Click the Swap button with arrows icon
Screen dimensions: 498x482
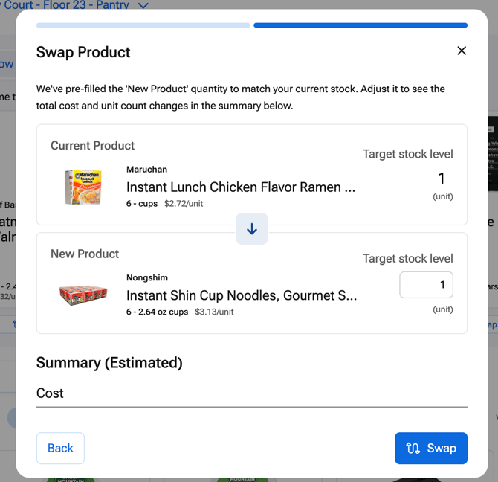pyautogui.click(x=430, y=448)
